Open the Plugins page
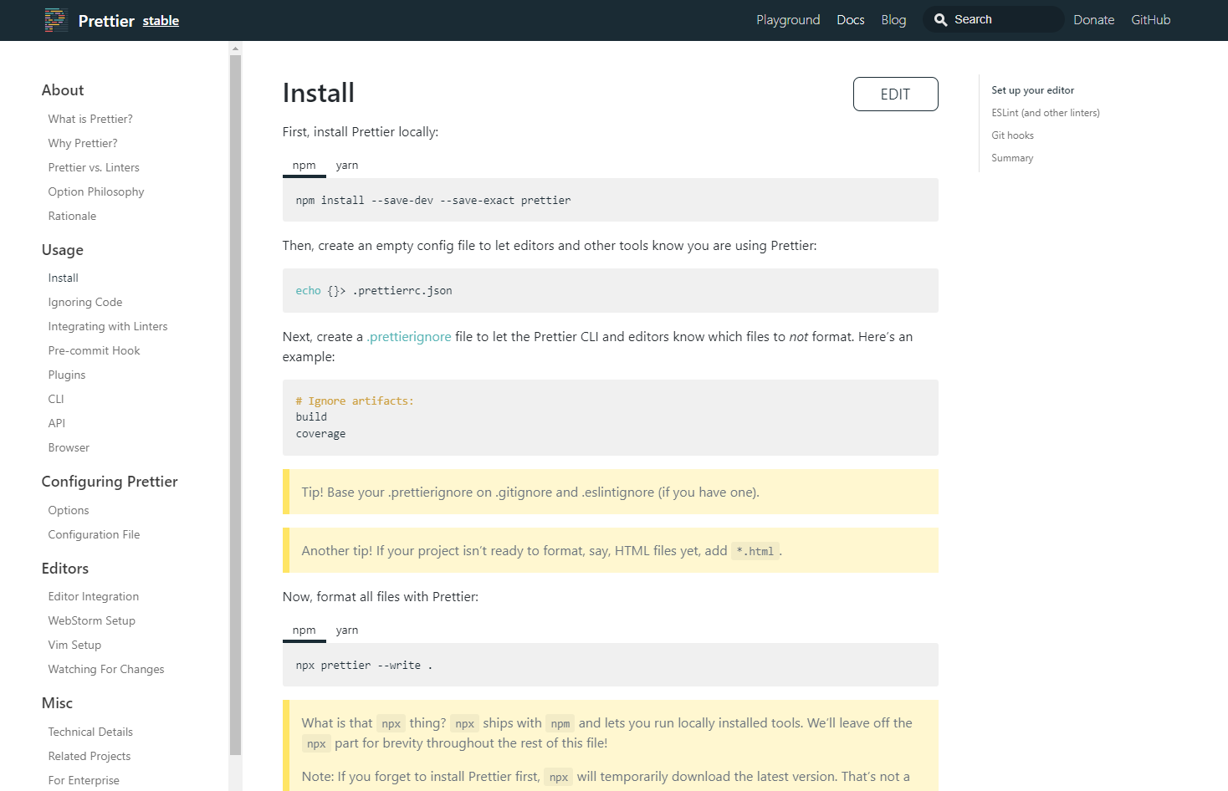1228x791 pixels. point(67,375)
